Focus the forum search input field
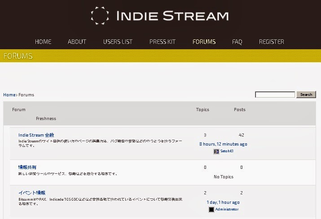 coord(275,94)
